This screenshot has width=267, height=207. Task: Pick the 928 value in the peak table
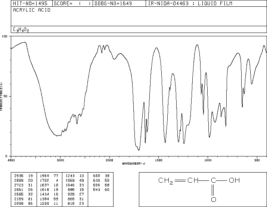click(x=71, y=194)
